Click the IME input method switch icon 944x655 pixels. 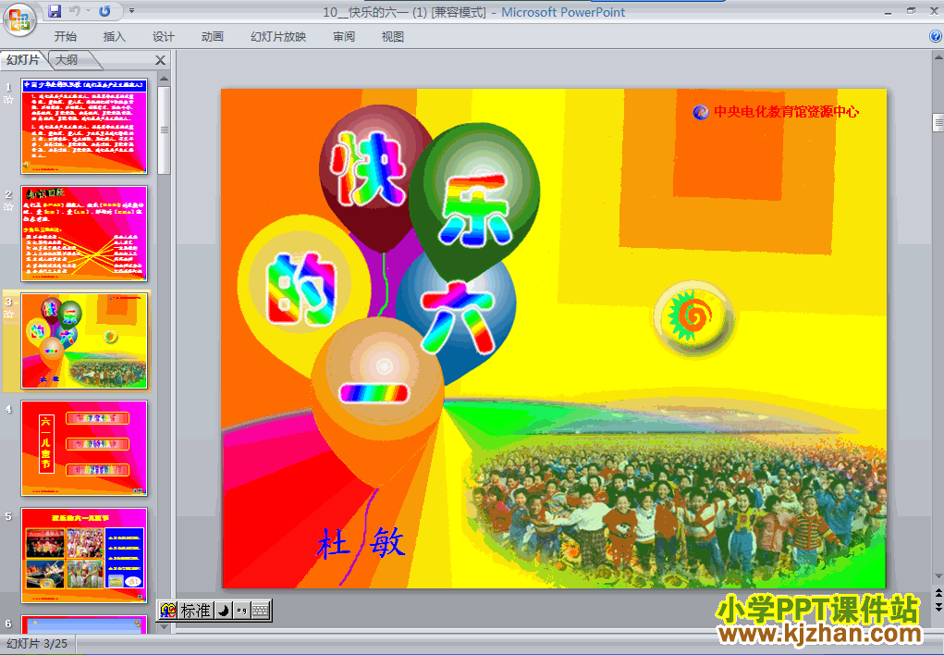point(168,611)
